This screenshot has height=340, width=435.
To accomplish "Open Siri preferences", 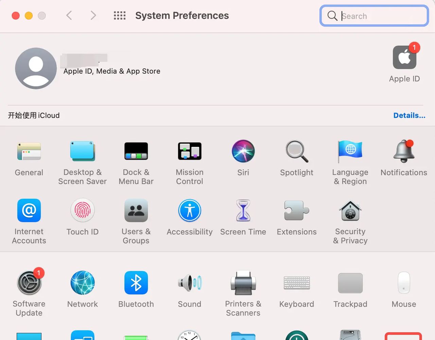I will tap(243, 151).
